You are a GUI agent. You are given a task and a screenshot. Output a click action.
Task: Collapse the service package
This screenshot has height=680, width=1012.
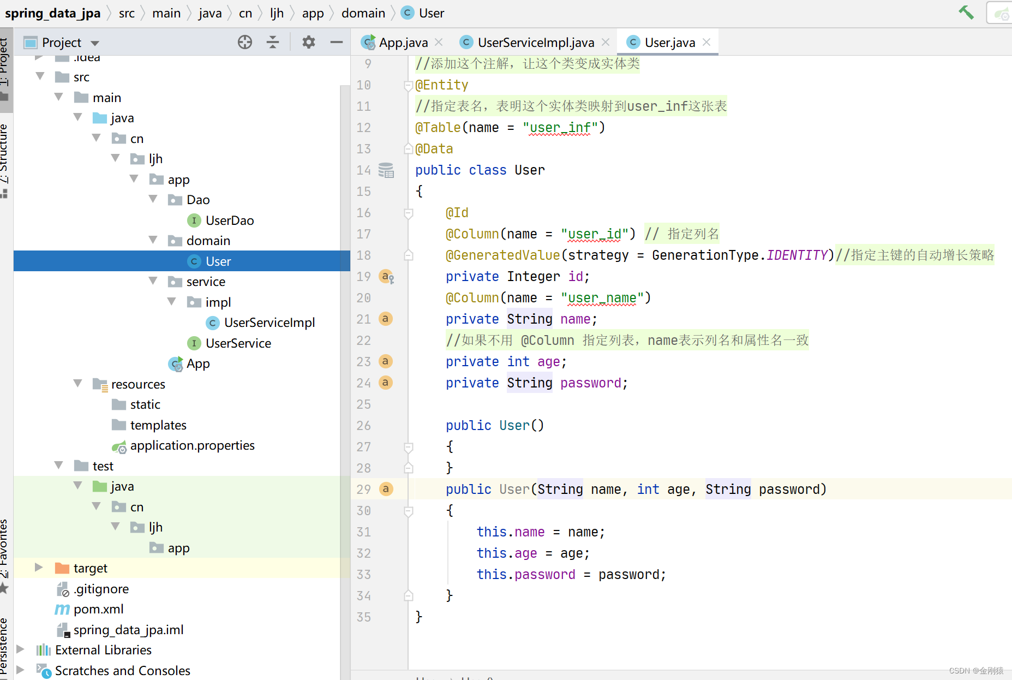click(153, 281)
